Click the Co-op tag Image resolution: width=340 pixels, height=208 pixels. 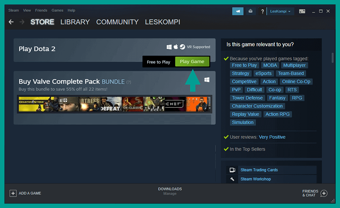click(275, 90)
